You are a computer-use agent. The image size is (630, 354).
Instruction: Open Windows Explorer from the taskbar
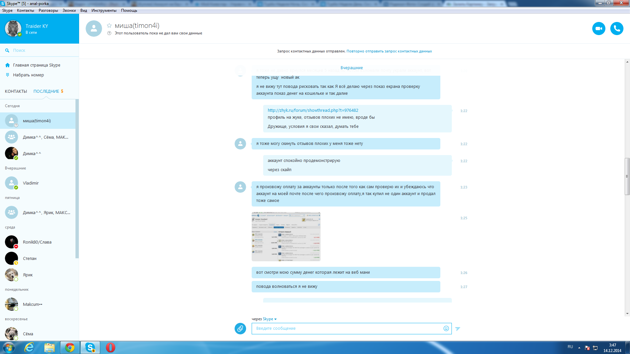49,347
